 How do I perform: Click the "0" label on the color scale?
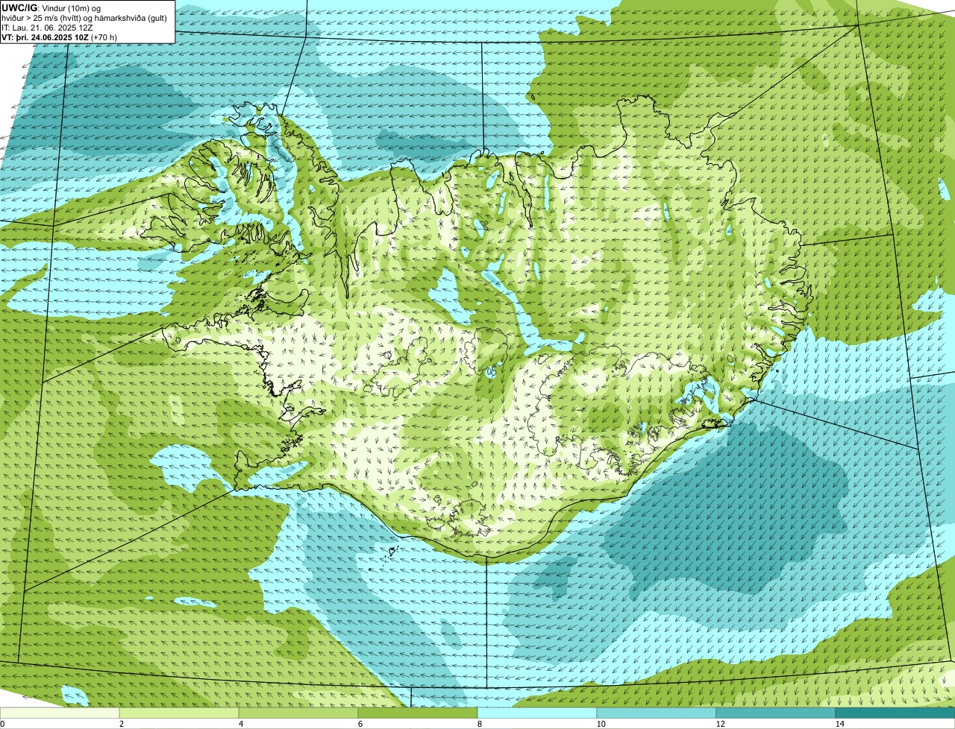point(2,724)
